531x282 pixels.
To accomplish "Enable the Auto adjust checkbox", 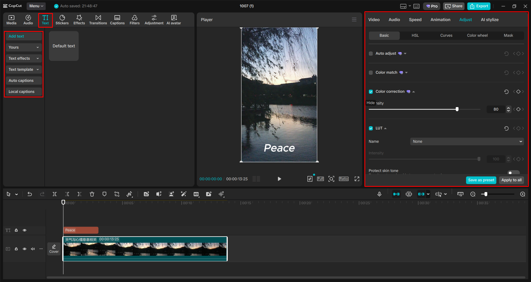I will click(x=371, y=53).
